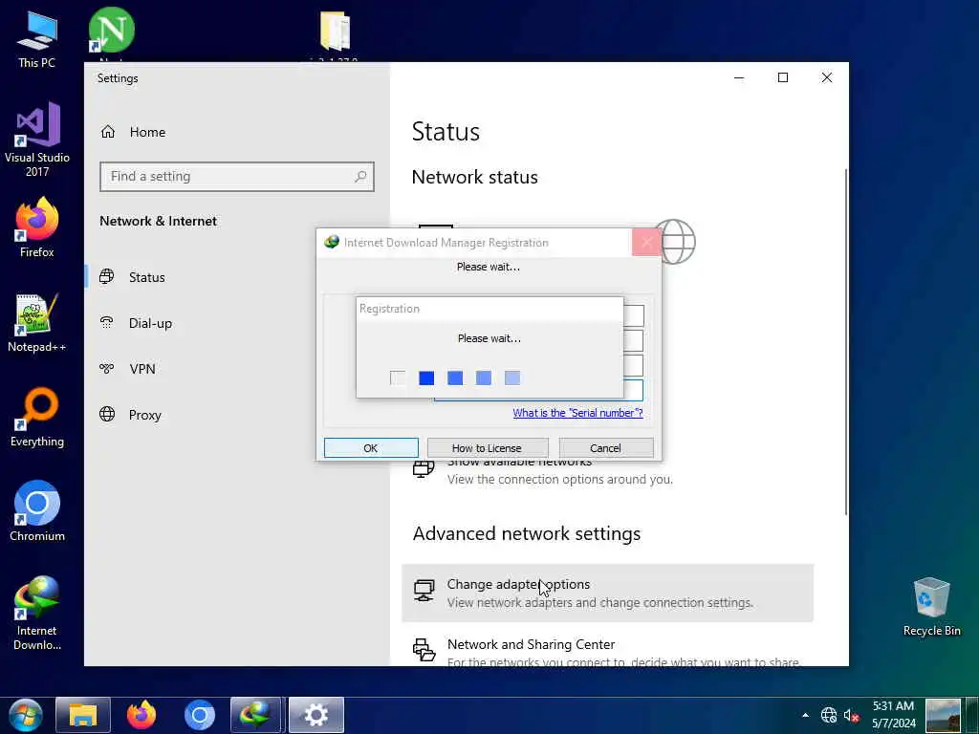
Task: Open Visual Studio 2017 desktop shortcut
Action: coord(37,139)
